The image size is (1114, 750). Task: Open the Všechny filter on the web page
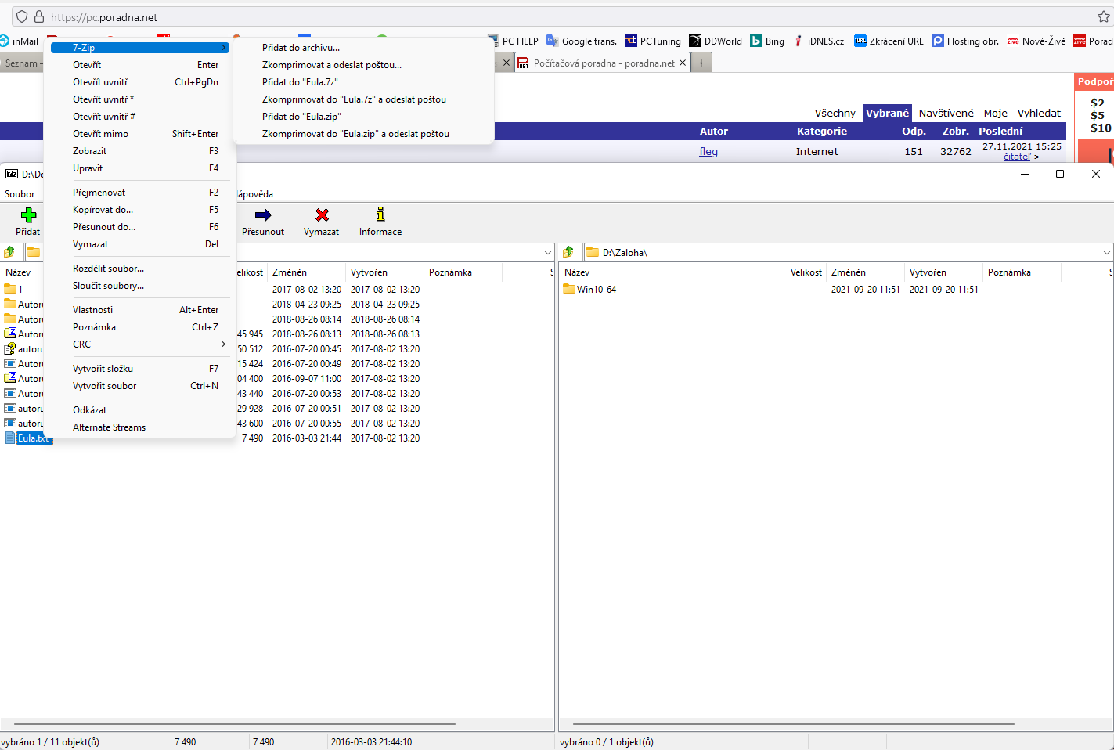click(x=835, y=114)
